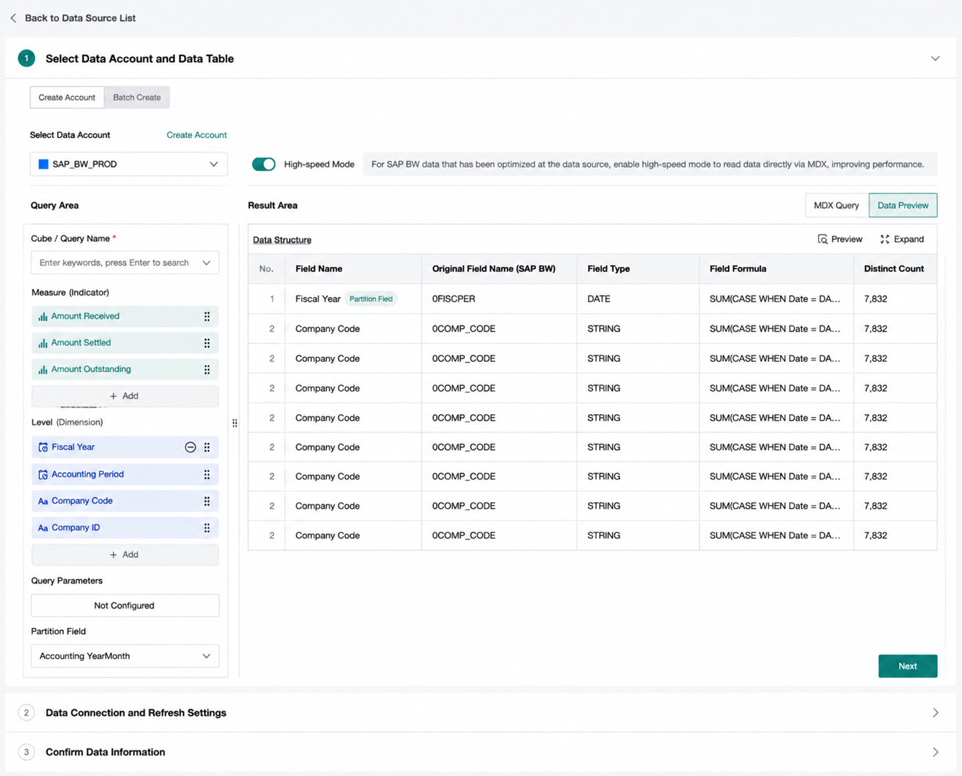Switch to the Create Account tab

(67, 97)
